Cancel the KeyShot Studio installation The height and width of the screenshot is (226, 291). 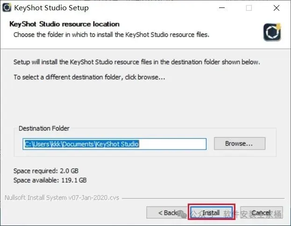[x=261, y=213]
